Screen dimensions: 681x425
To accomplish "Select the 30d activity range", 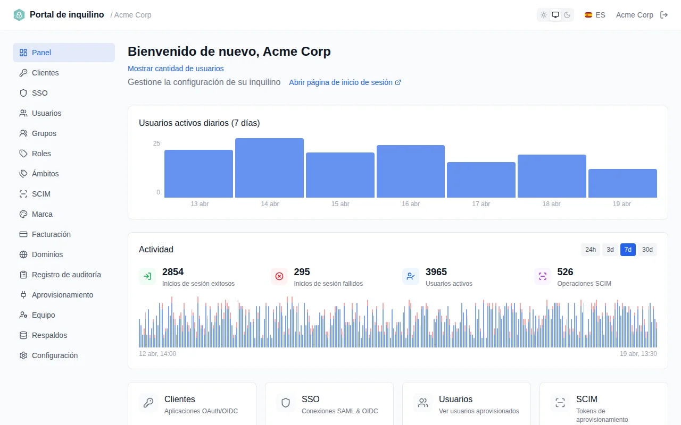I will point(647,250).
